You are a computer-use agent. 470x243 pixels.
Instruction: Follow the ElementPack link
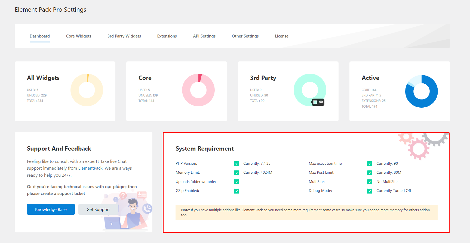click(90, 168)
